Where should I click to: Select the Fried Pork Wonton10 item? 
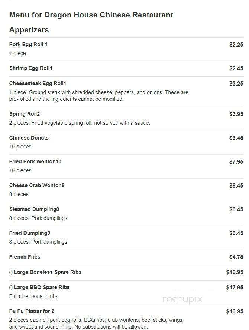click(35, 161)
